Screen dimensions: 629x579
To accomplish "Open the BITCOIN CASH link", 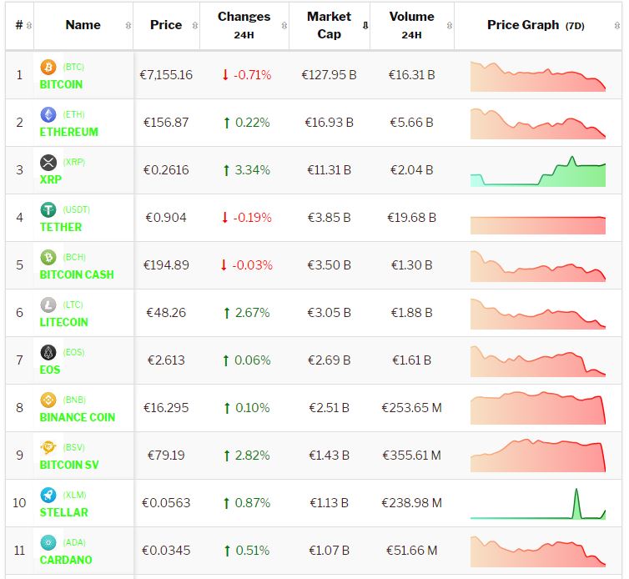I will tap(77, 274).
